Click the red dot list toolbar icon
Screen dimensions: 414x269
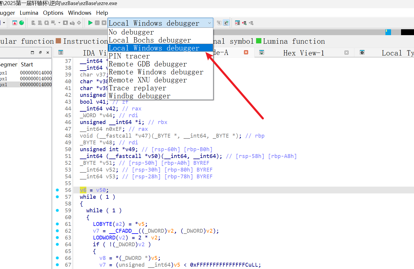[x=244, y=23]
